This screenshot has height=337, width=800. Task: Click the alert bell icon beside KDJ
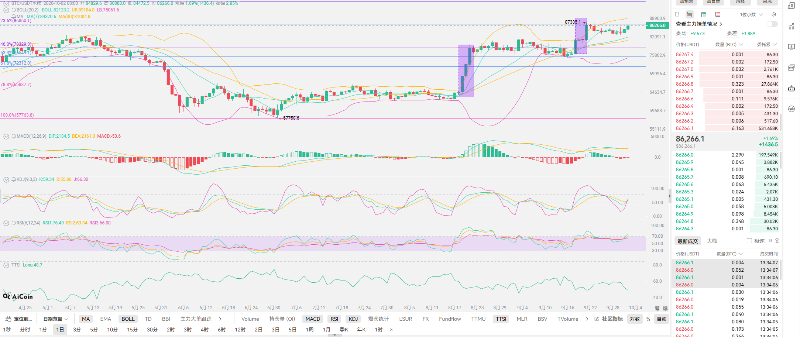pyautogui.click(x=14, y=179)
